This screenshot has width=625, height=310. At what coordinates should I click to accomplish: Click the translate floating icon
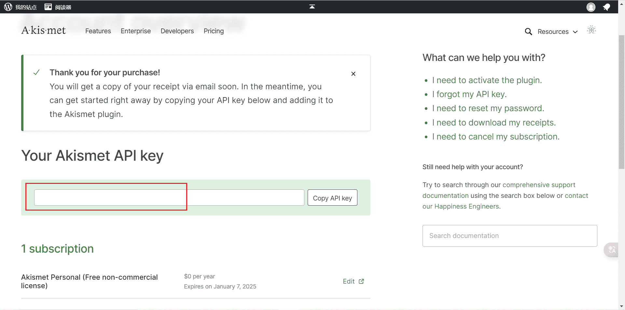pyautogui.click(x=612, y=250)
